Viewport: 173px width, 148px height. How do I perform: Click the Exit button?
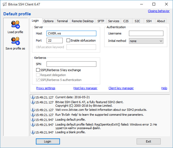(148, 141)
